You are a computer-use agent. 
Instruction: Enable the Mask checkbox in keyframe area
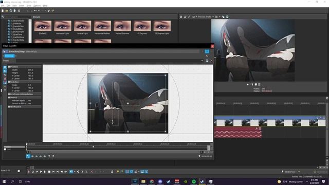tap(5, 150)
